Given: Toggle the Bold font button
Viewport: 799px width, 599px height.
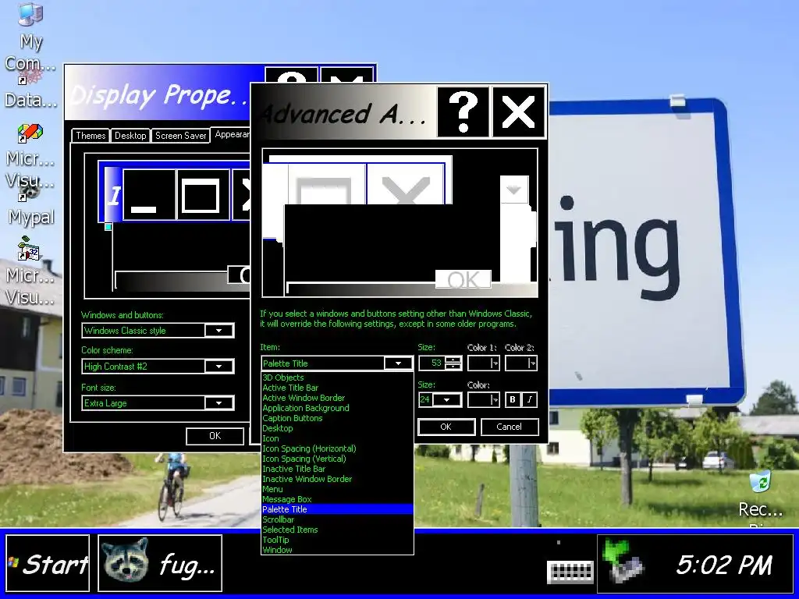Looking at the screenshot, I should [x=513, y=400].
